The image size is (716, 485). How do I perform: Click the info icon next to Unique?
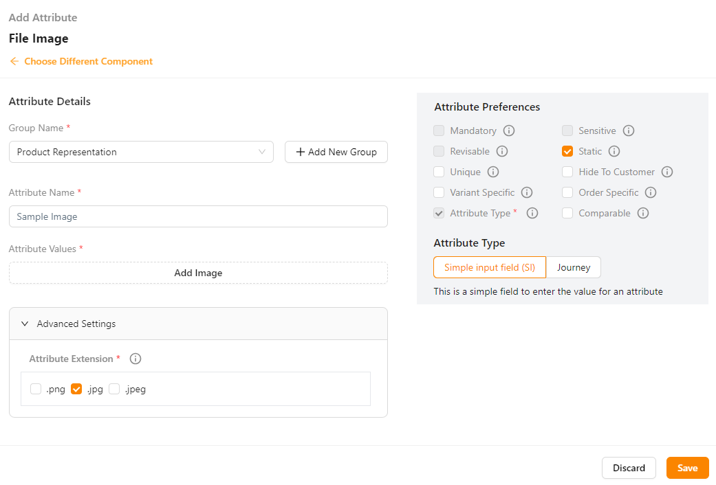(x=493, y=172)
